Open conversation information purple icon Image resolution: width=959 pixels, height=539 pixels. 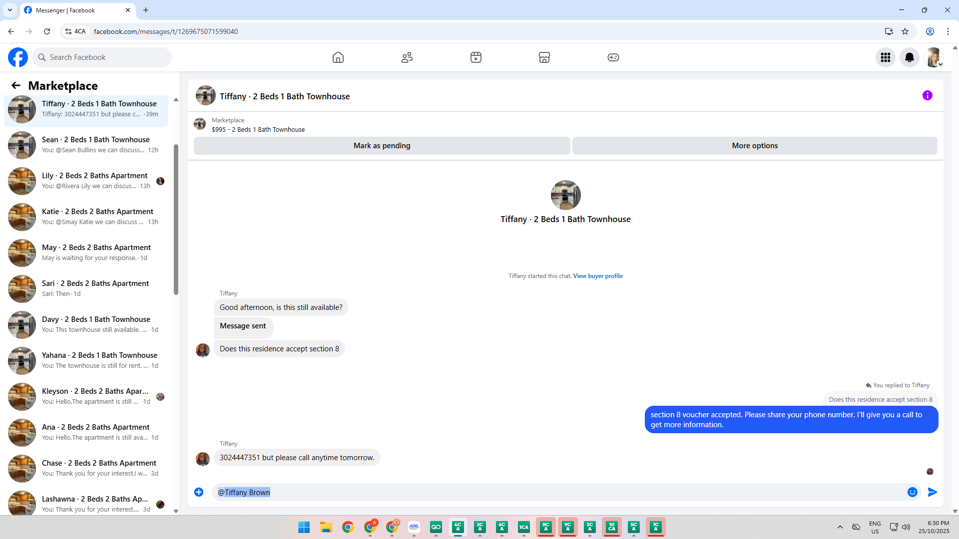click(928, 95)
